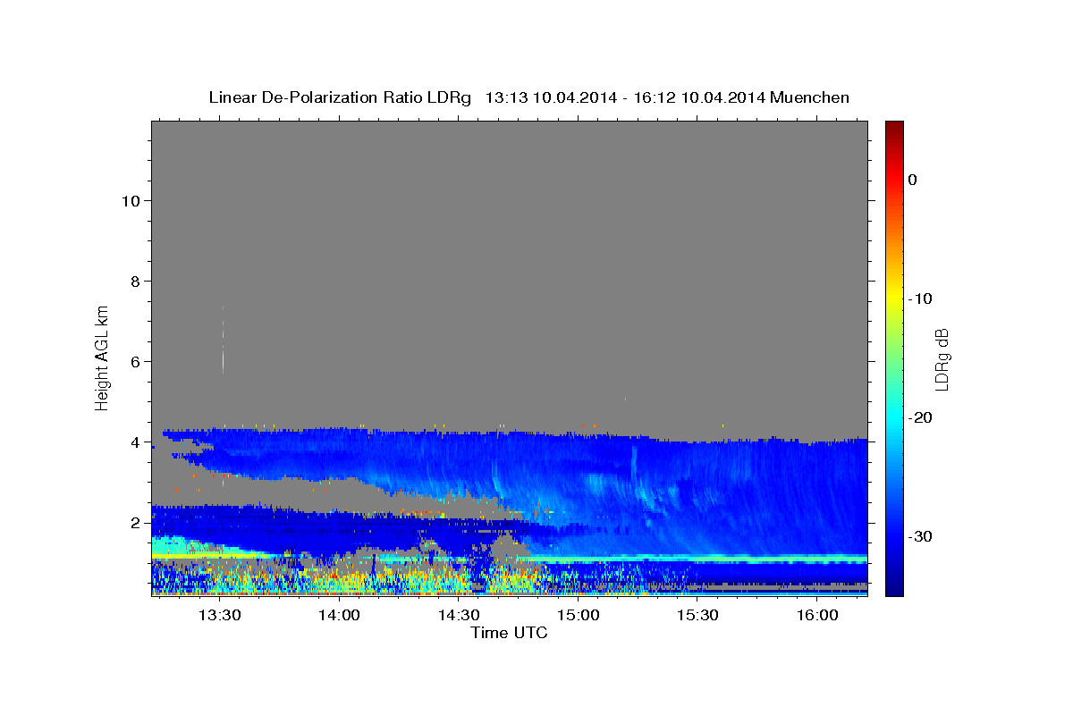Click the 'Time UTC' axis label
This screenshot has height=715, width=1073.
(509, 633)
